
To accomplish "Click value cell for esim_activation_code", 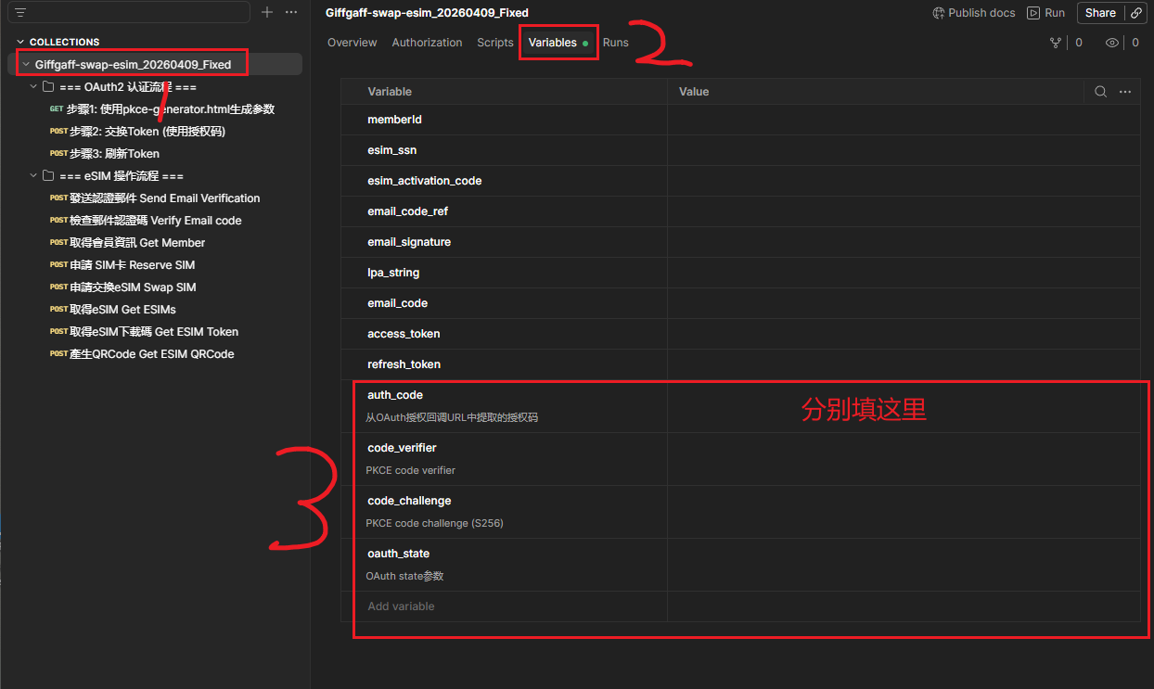I will tap(904, 181).
